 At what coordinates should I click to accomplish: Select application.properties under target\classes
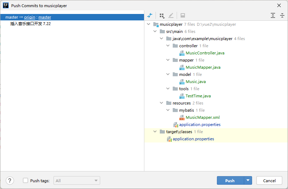click(x=194, y=139)
